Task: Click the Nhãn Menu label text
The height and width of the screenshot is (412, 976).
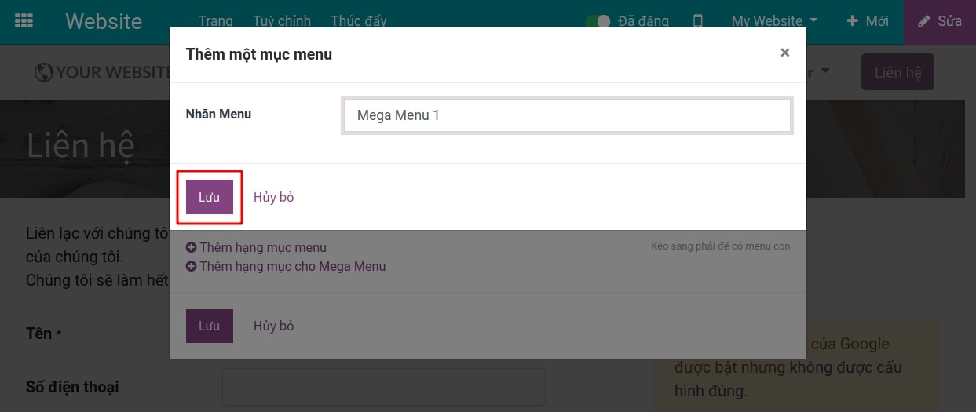Action: point(218,114)
